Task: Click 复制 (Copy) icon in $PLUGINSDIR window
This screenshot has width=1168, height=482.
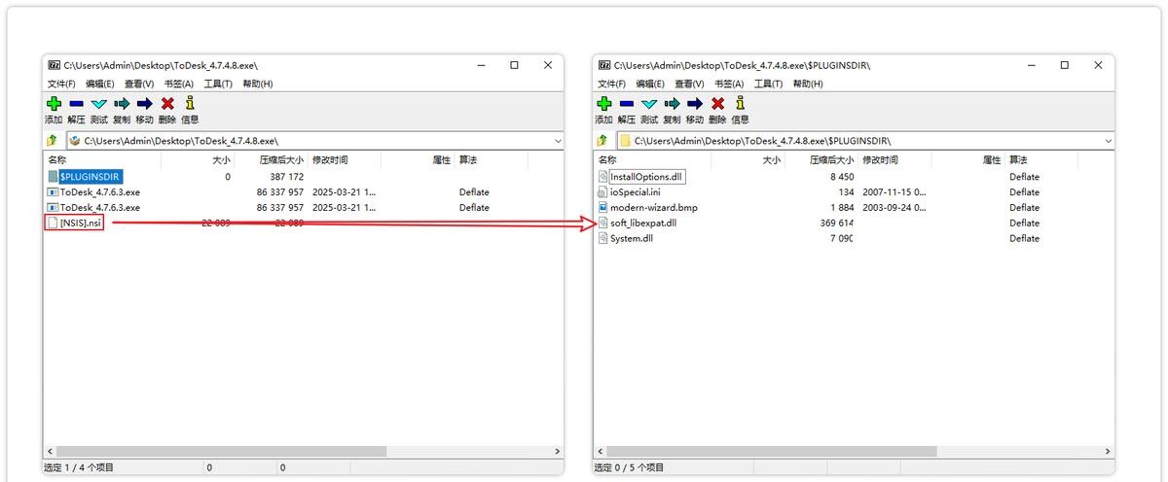Action: click(672, 103)
